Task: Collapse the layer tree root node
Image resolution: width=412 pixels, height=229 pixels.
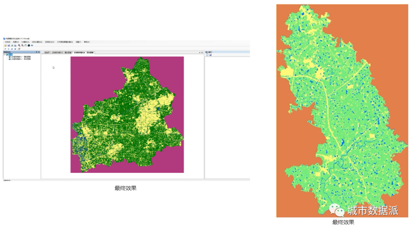Action: 5,54
